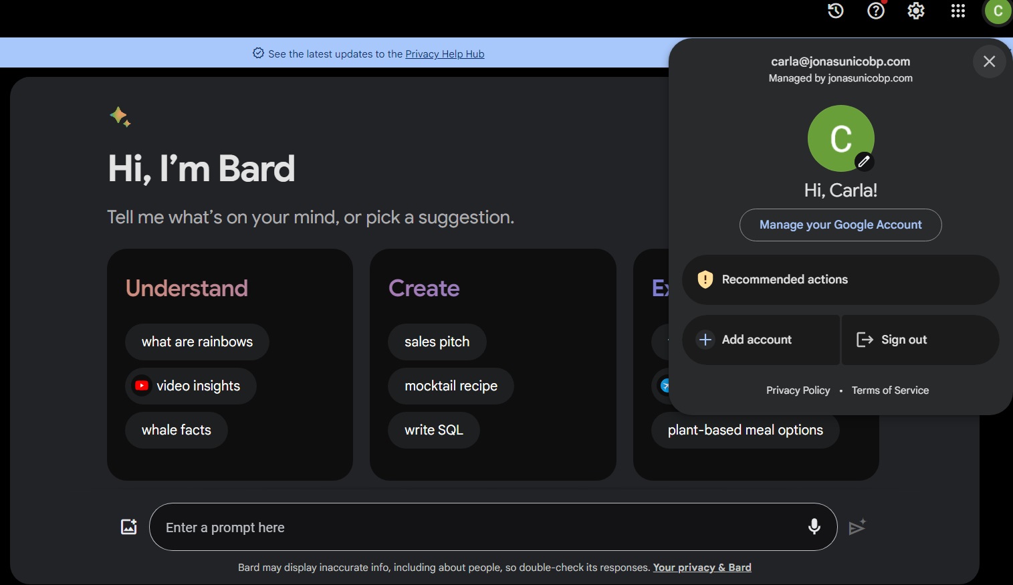Select the 'mocktail recipe' suggestion
This screenshot has height=585, width=1013.
[451, 386]
